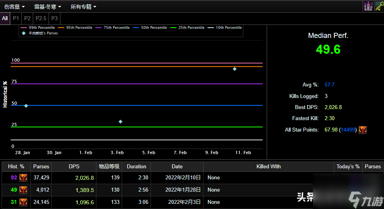Click the spec icon next to All Star Points
Image resolution: width=384 pixels, height=209 pixels.
363,130
